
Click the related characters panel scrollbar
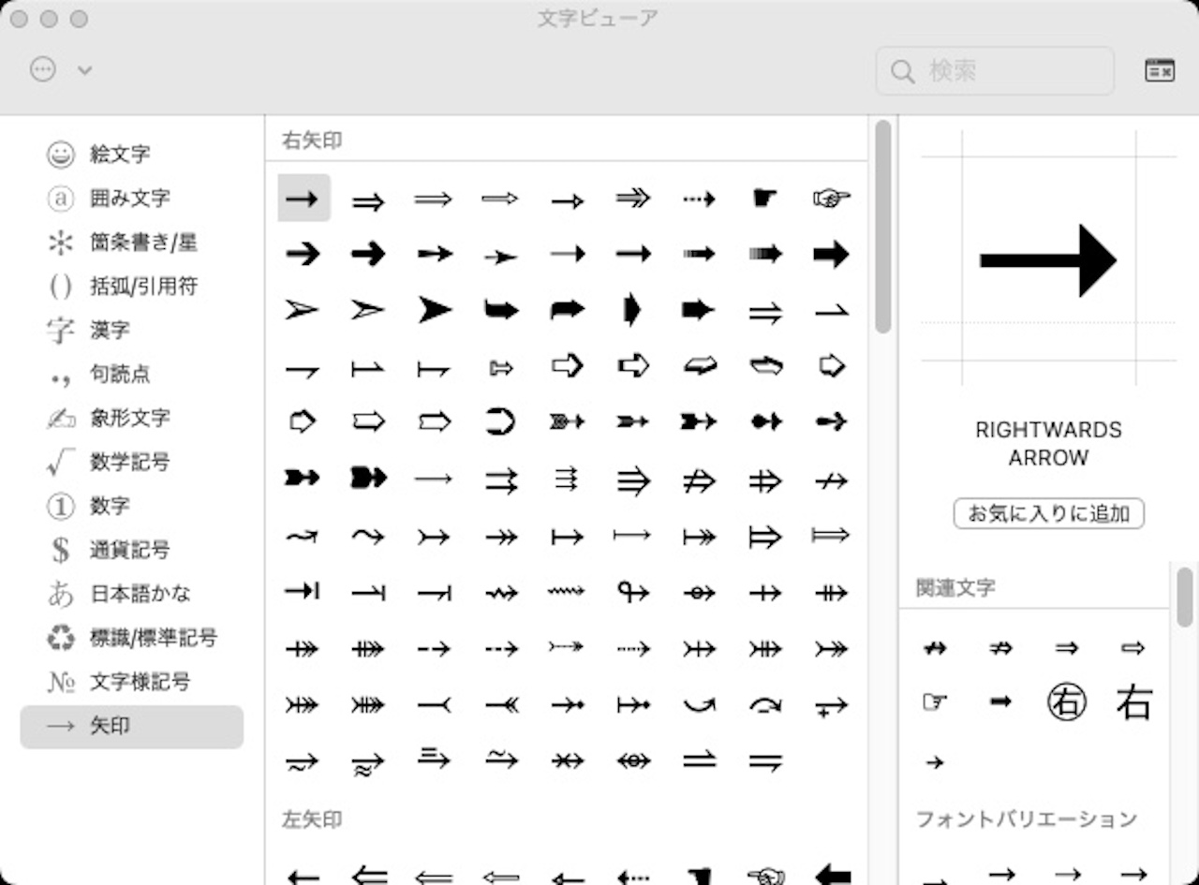(1185, 597)
